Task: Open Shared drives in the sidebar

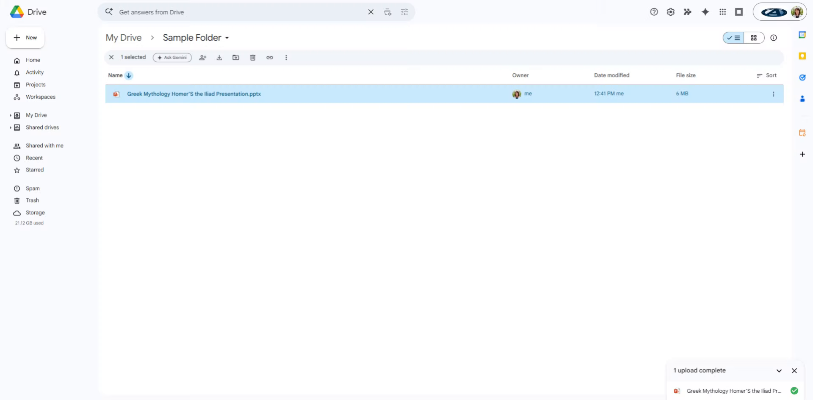Action: point(42,128)
